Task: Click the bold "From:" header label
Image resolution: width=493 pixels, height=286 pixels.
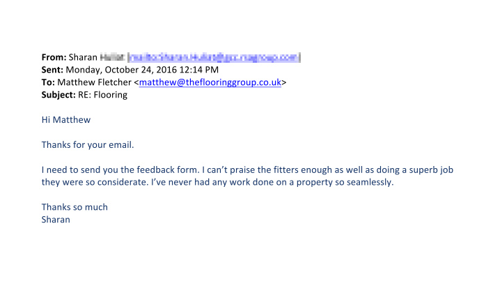Action: click(x=54, y=57)
